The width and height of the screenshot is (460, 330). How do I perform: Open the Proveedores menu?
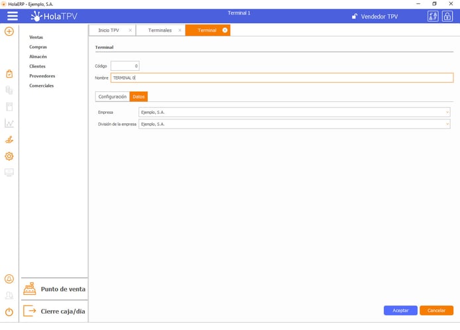pyautogui.click(x=42, y=76)
